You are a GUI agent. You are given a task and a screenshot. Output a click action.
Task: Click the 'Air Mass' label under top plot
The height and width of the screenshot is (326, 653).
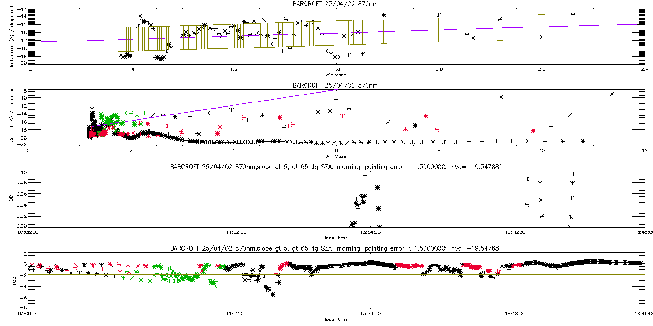336,75
